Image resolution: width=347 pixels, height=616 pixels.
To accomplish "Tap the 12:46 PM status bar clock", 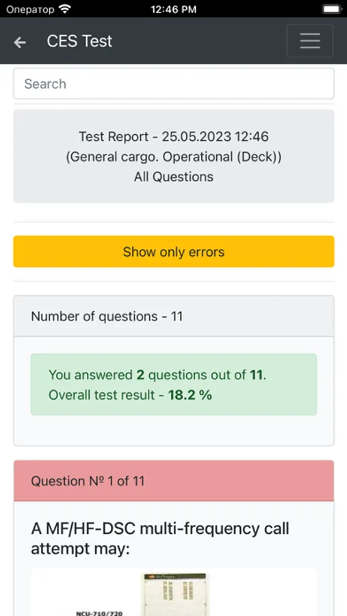I will click(173, 9).
